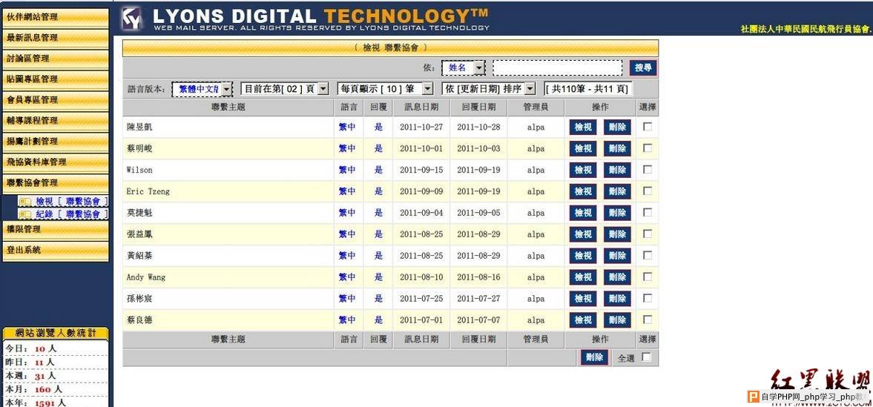
Task: Open the 每頁顯示[ 10 ]筆 dropdown
Action: point(385,88)
